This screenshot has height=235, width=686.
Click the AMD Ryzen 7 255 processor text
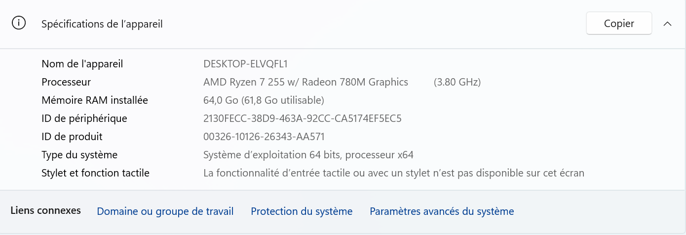[305, 82]
